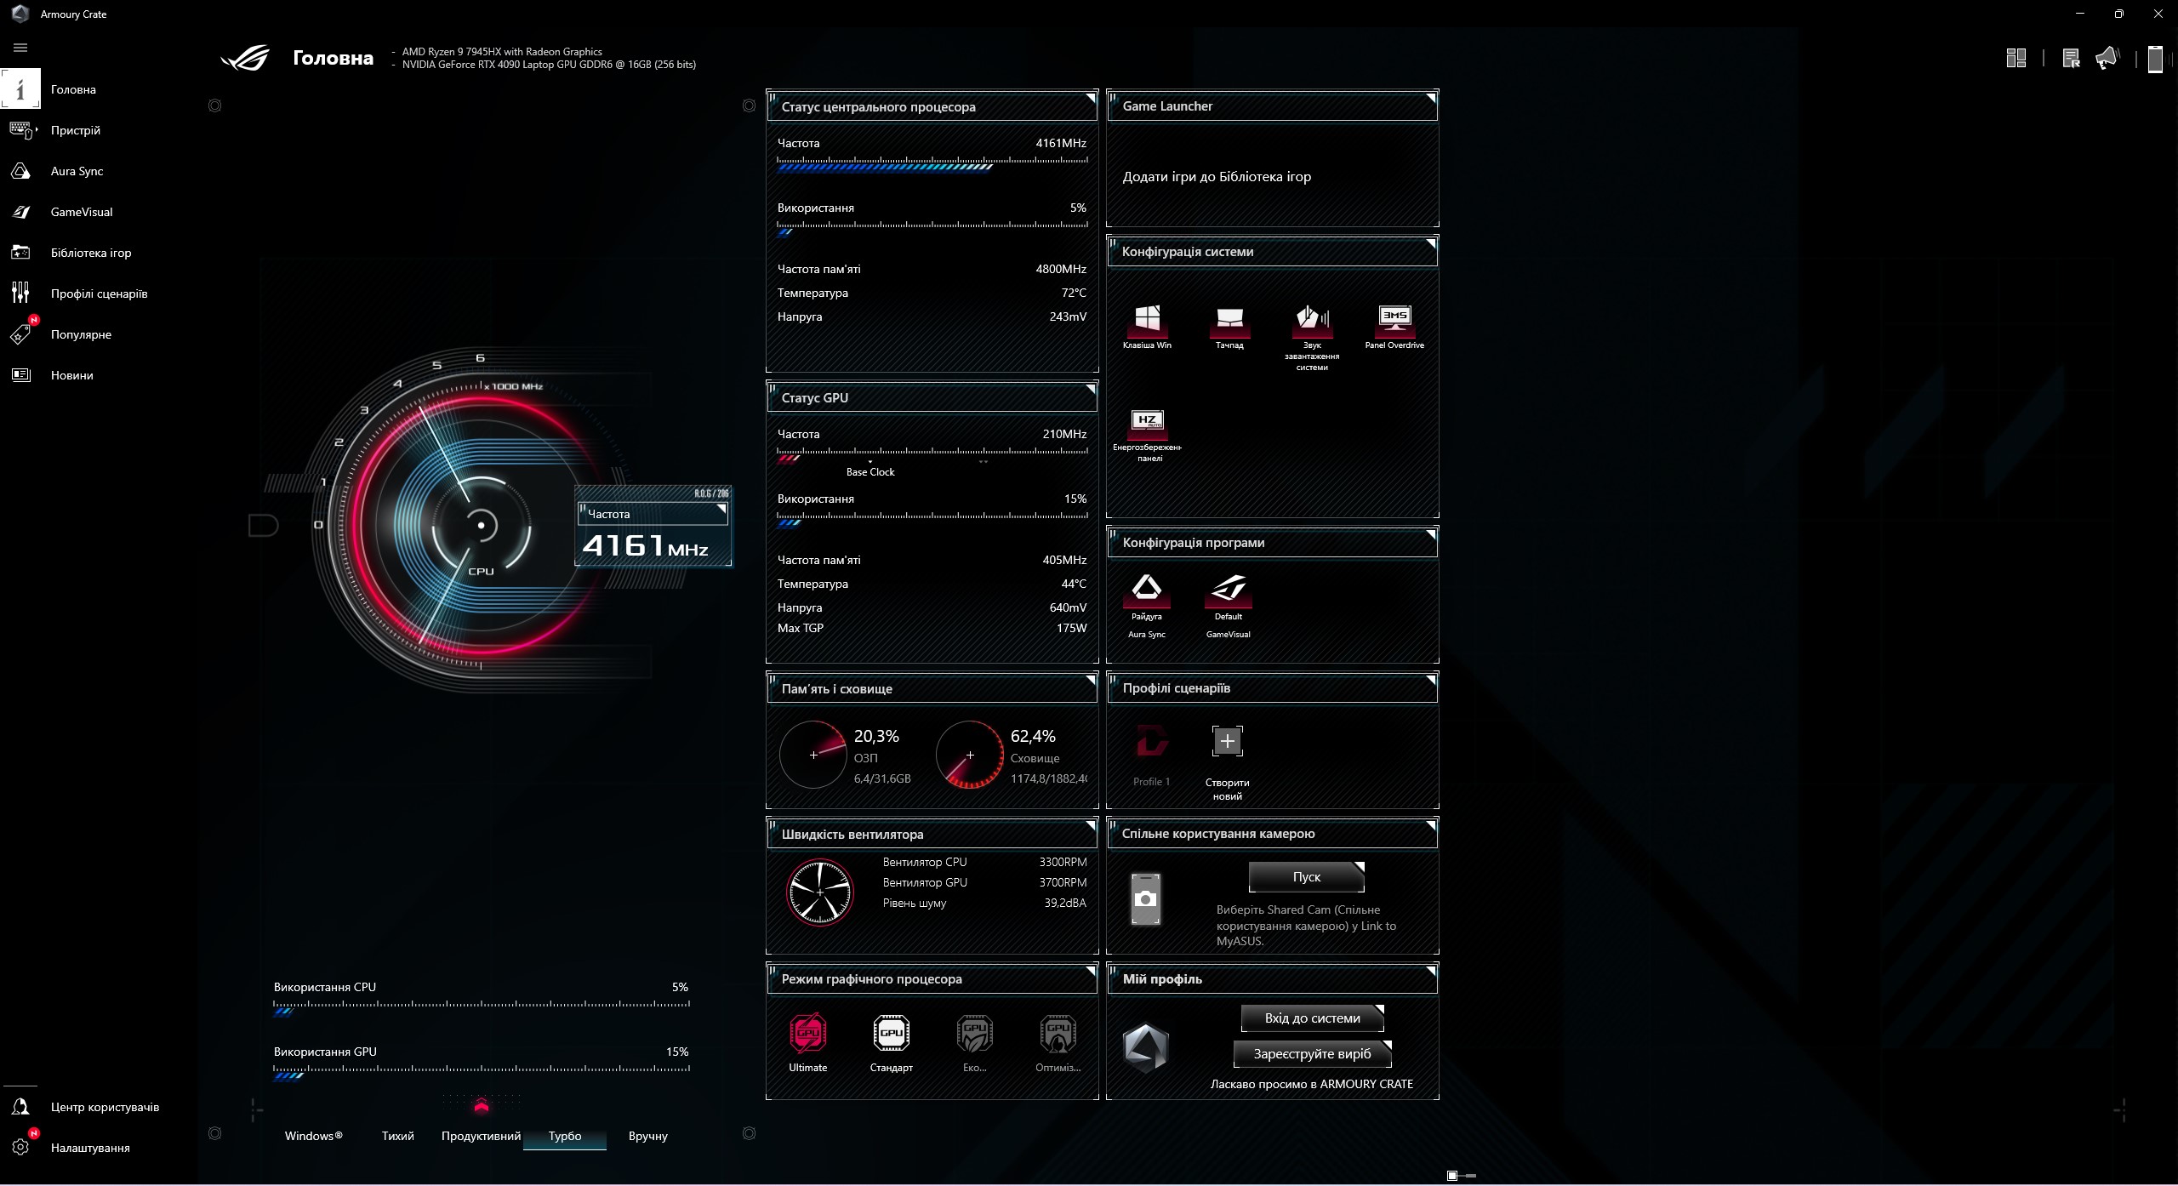Click the circular CPU frequency gauge
The height and width of the screenshot is (1186, 2178).
pos(482,526)
